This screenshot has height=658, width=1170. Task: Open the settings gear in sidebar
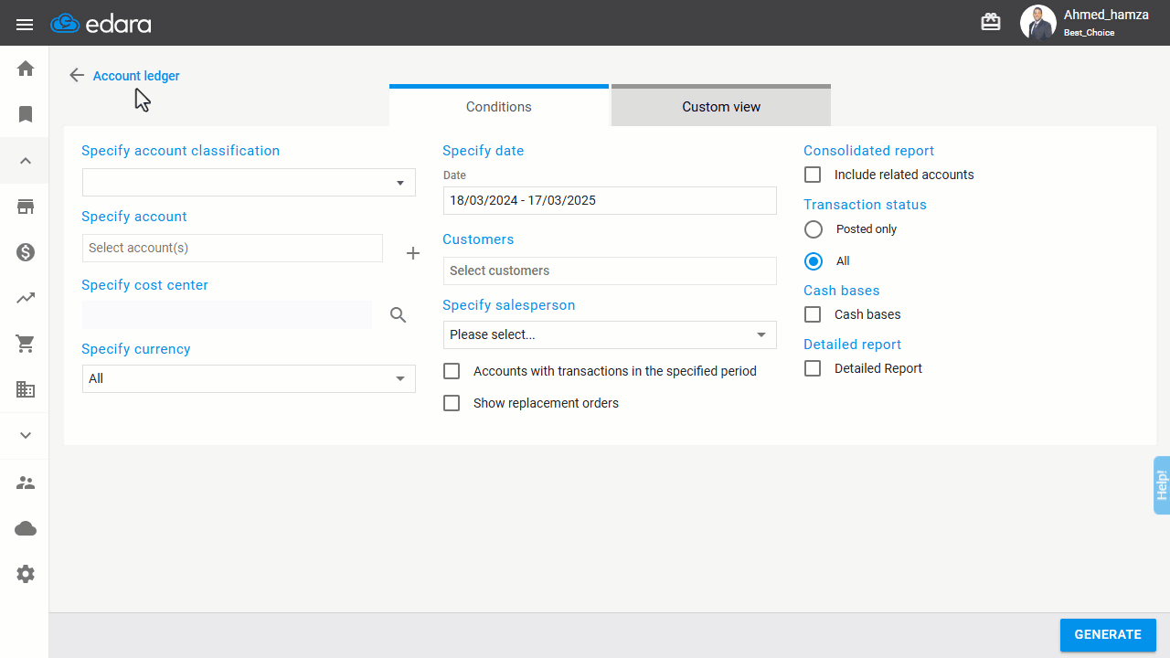point(26,574)
